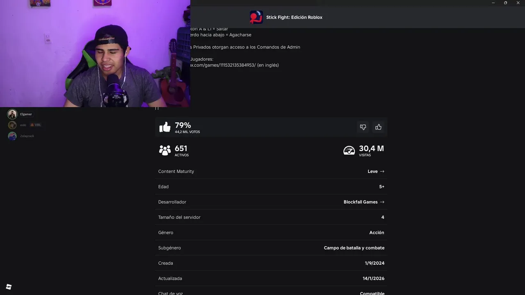Click the 651 active players count

pos(181,148)
